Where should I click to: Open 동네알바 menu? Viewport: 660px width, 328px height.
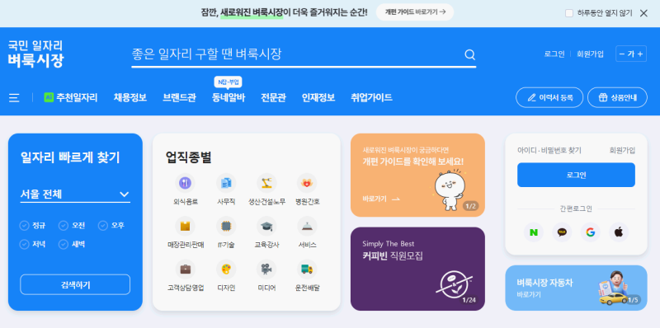[x=229, y=97]
